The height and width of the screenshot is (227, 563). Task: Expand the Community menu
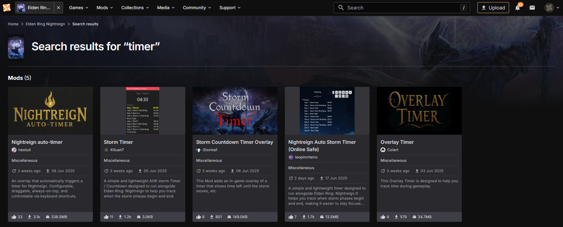[197, 8]
